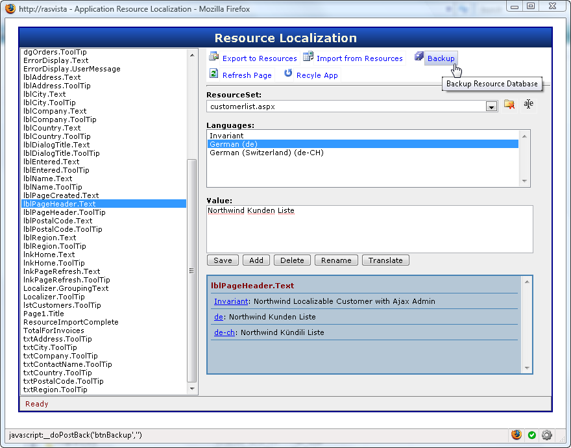The image size is (571, 448).
Task: Click the Firefox icon in status bar
Action: click(516, 434)
